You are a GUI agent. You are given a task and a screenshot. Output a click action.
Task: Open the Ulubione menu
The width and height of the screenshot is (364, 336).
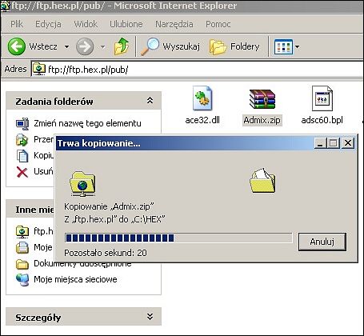(126, 24)
